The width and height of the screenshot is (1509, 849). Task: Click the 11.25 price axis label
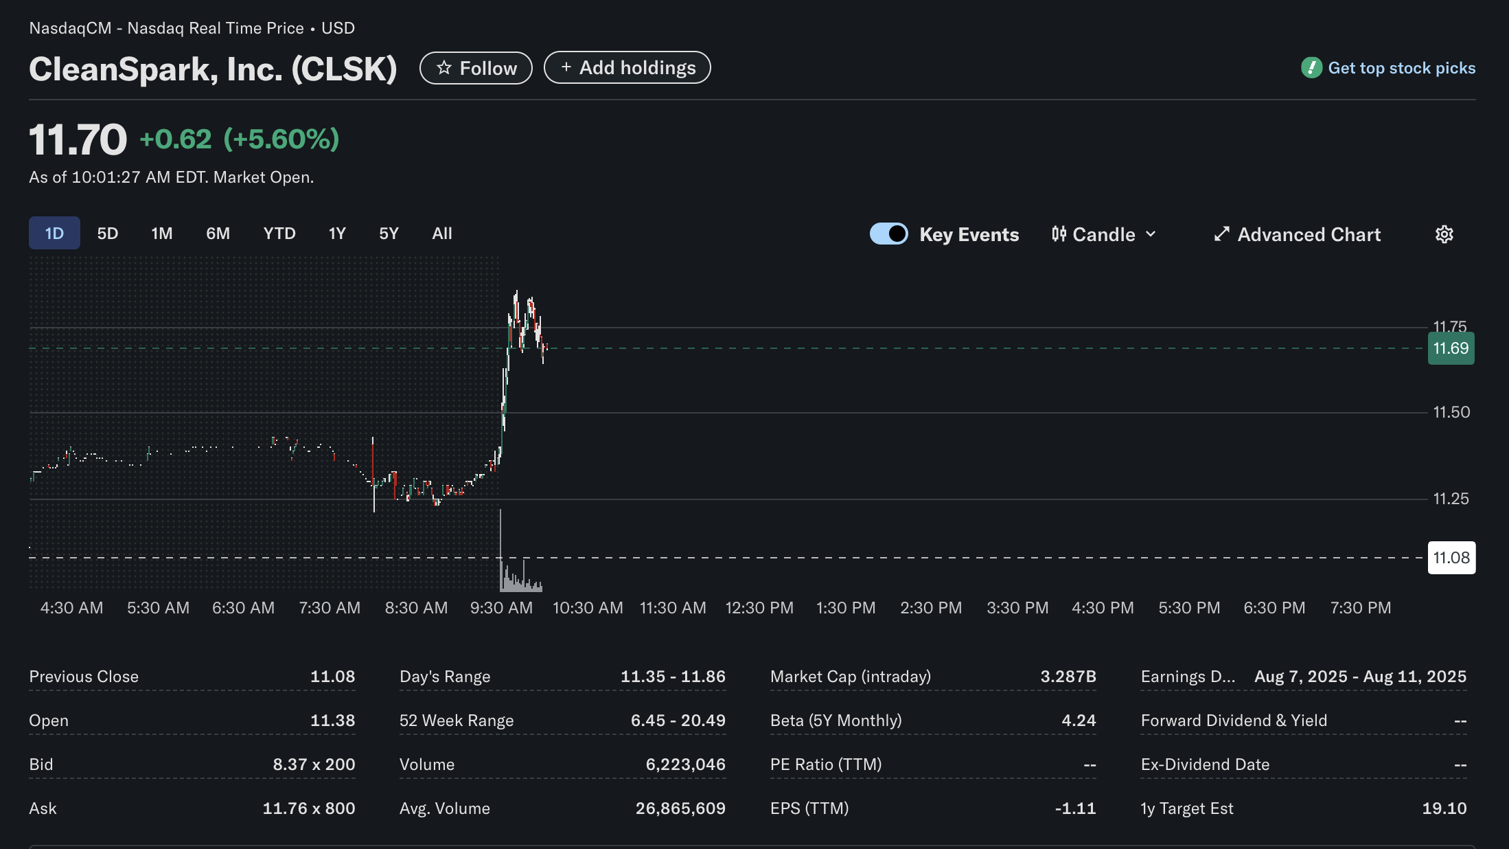click(x=1451, y=499)
